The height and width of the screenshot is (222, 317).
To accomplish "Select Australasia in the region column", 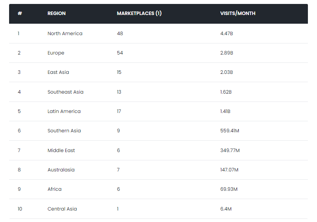I will [61, 170].
